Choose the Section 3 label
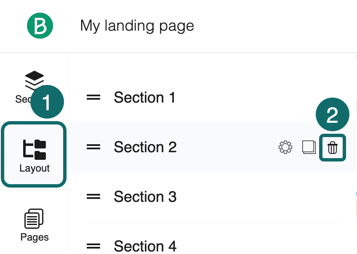 click(145, 197)
